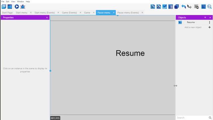The width and height of the screenshot is (213, 120).
Task: Close the Start menu tab
Action: [x=31, y=13]
